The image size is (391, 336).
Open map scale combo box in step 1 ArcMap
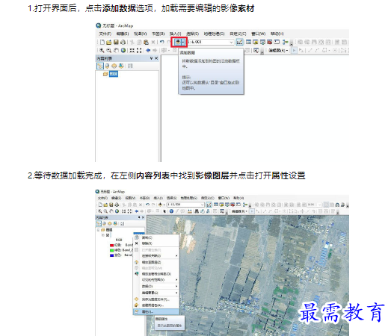pos(211,42)
